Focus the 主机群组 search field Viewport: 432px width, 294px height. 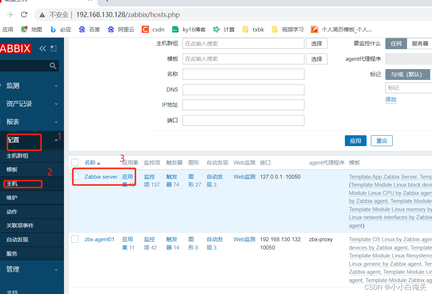(243, 43)
